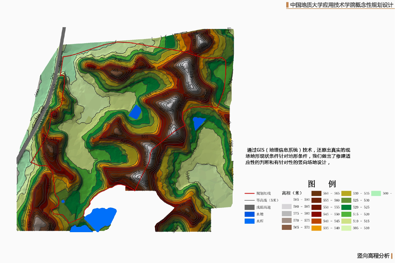Screen dimensions: 395x263
Task: Select the 580 - 585 elevation swatch
Action: pyautogui.click(x=287, y=207)
